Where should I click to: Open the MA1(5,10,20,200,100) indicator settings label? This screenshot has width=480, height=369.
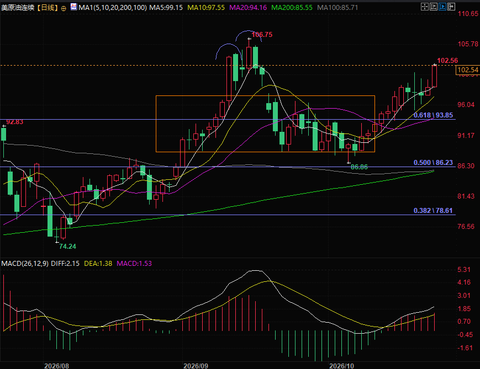112,8
